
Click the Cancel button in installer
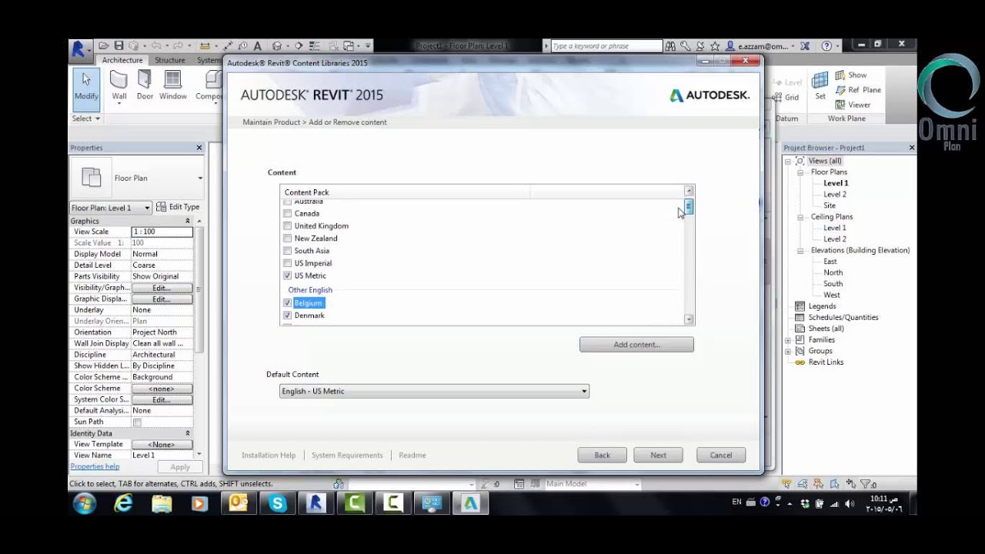(x=721, y=455)
